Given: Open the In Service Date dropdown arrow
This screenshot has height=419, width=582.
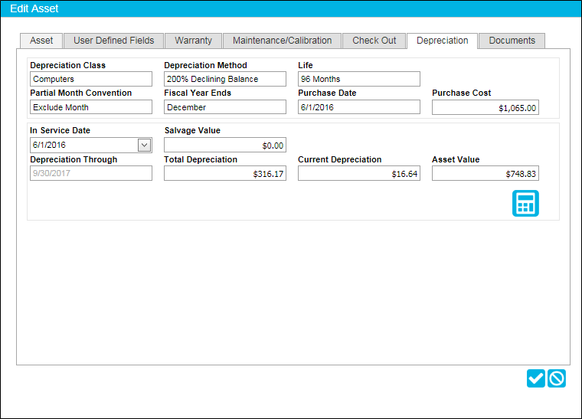Looking at the screenshot, I should [x=145, y=145].
